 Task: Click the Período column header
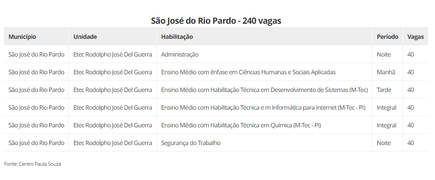387,37
